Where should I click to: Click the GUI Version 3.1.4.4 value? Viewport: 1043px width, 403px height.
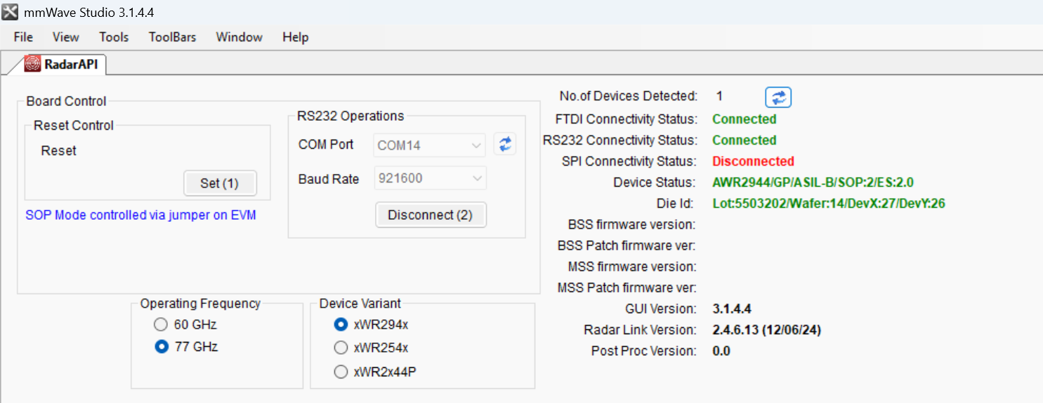click(732, 308)
